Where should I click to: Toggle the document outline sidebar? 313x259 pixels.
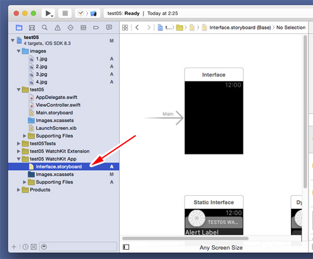[126, 247]
